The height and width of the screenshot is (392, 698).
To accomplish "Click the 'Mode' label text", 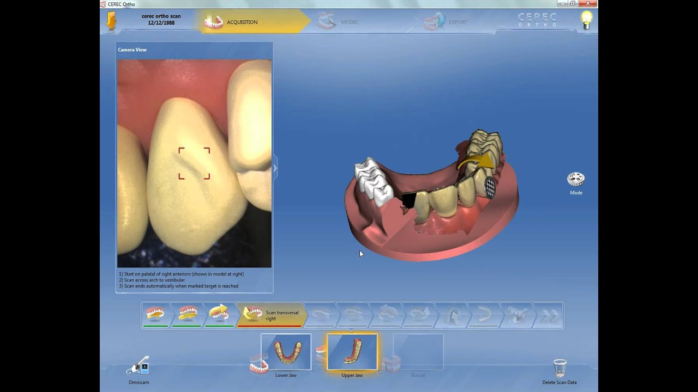I will pyautogui.click(x=576, y=193).
